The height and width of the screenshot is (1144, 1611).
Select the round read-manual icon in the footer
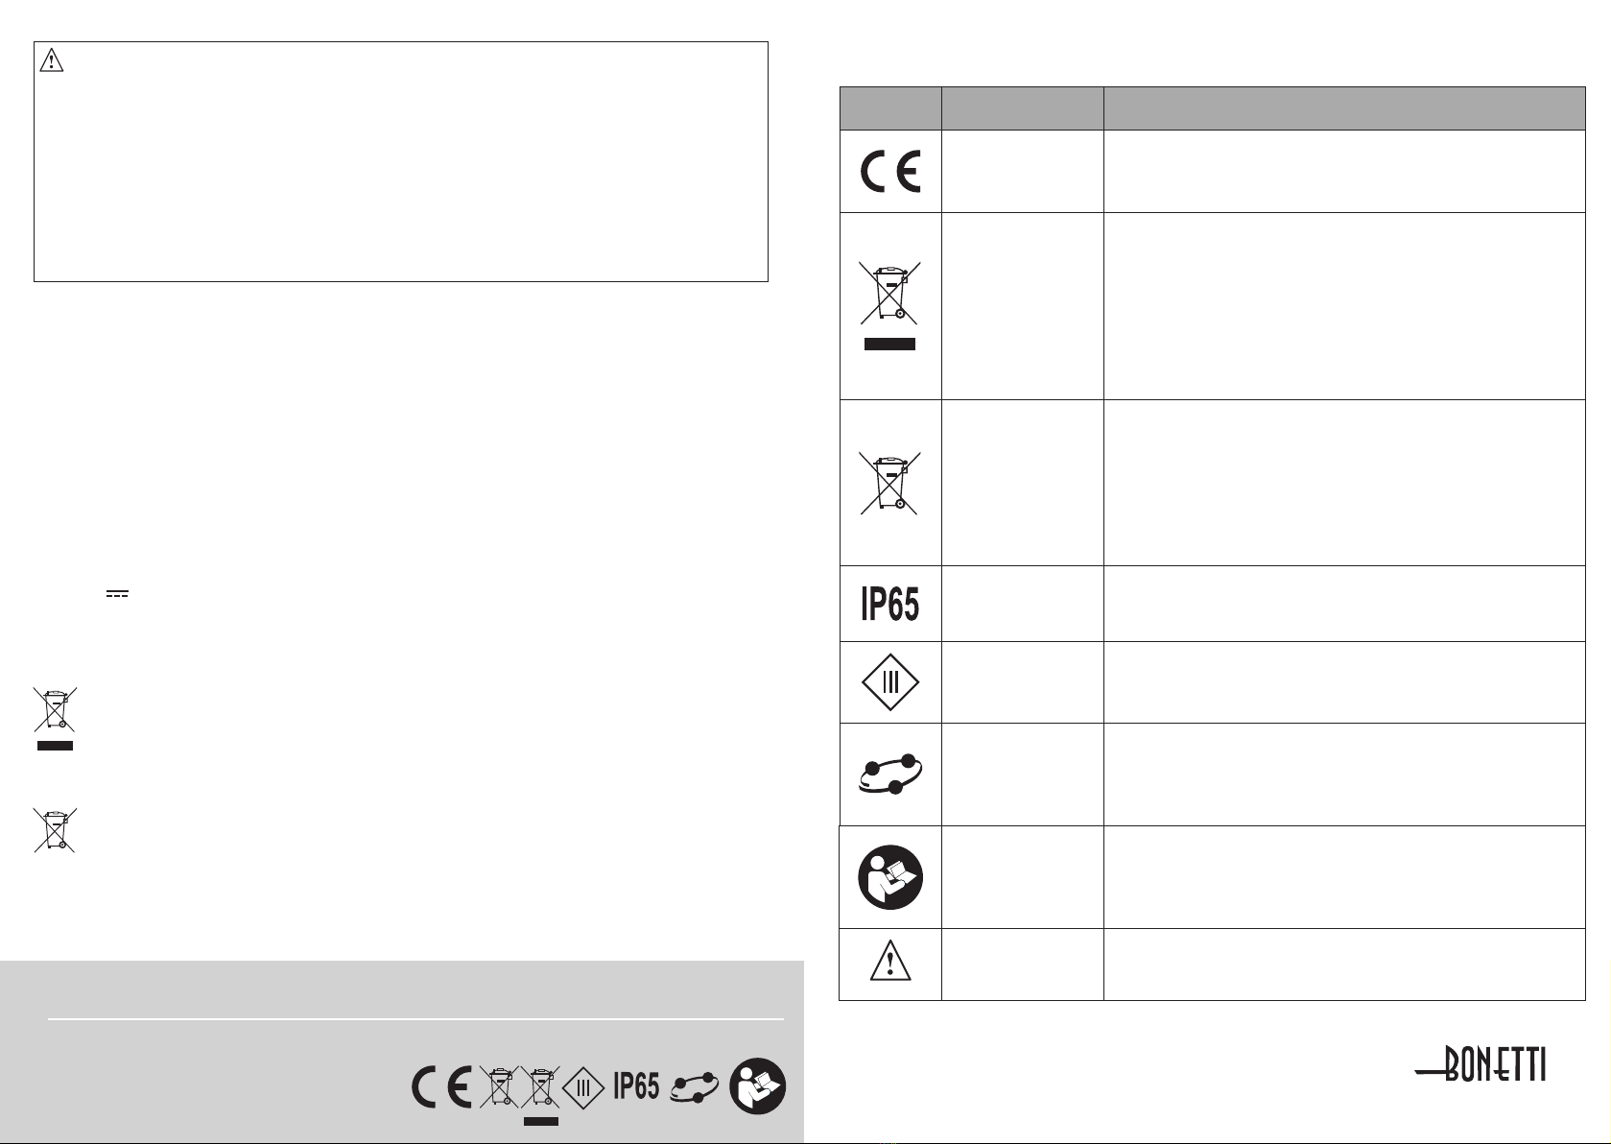pyautogui.click(x=758, y=1087)
